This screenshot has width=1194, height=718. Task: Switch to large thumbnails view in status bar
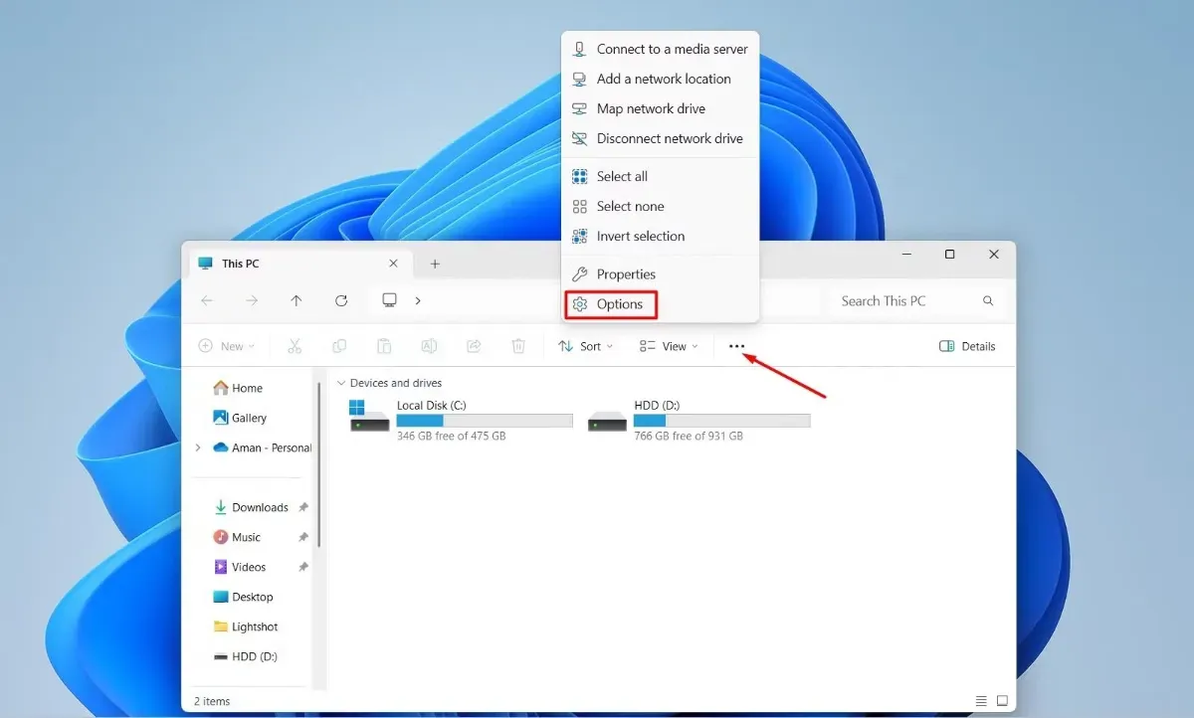tap(1002, 701)
